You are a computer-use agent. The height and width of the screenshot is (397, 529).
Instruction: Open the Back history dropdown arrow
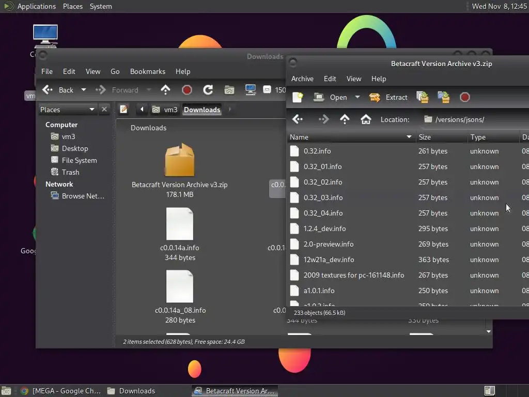[x=84, y=90]
